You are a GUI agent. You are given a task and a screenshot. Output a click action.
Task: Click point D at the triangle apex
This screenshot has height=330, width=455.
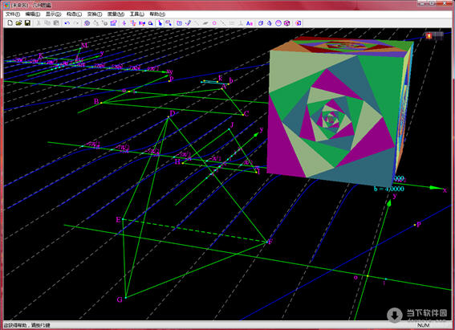168,117
